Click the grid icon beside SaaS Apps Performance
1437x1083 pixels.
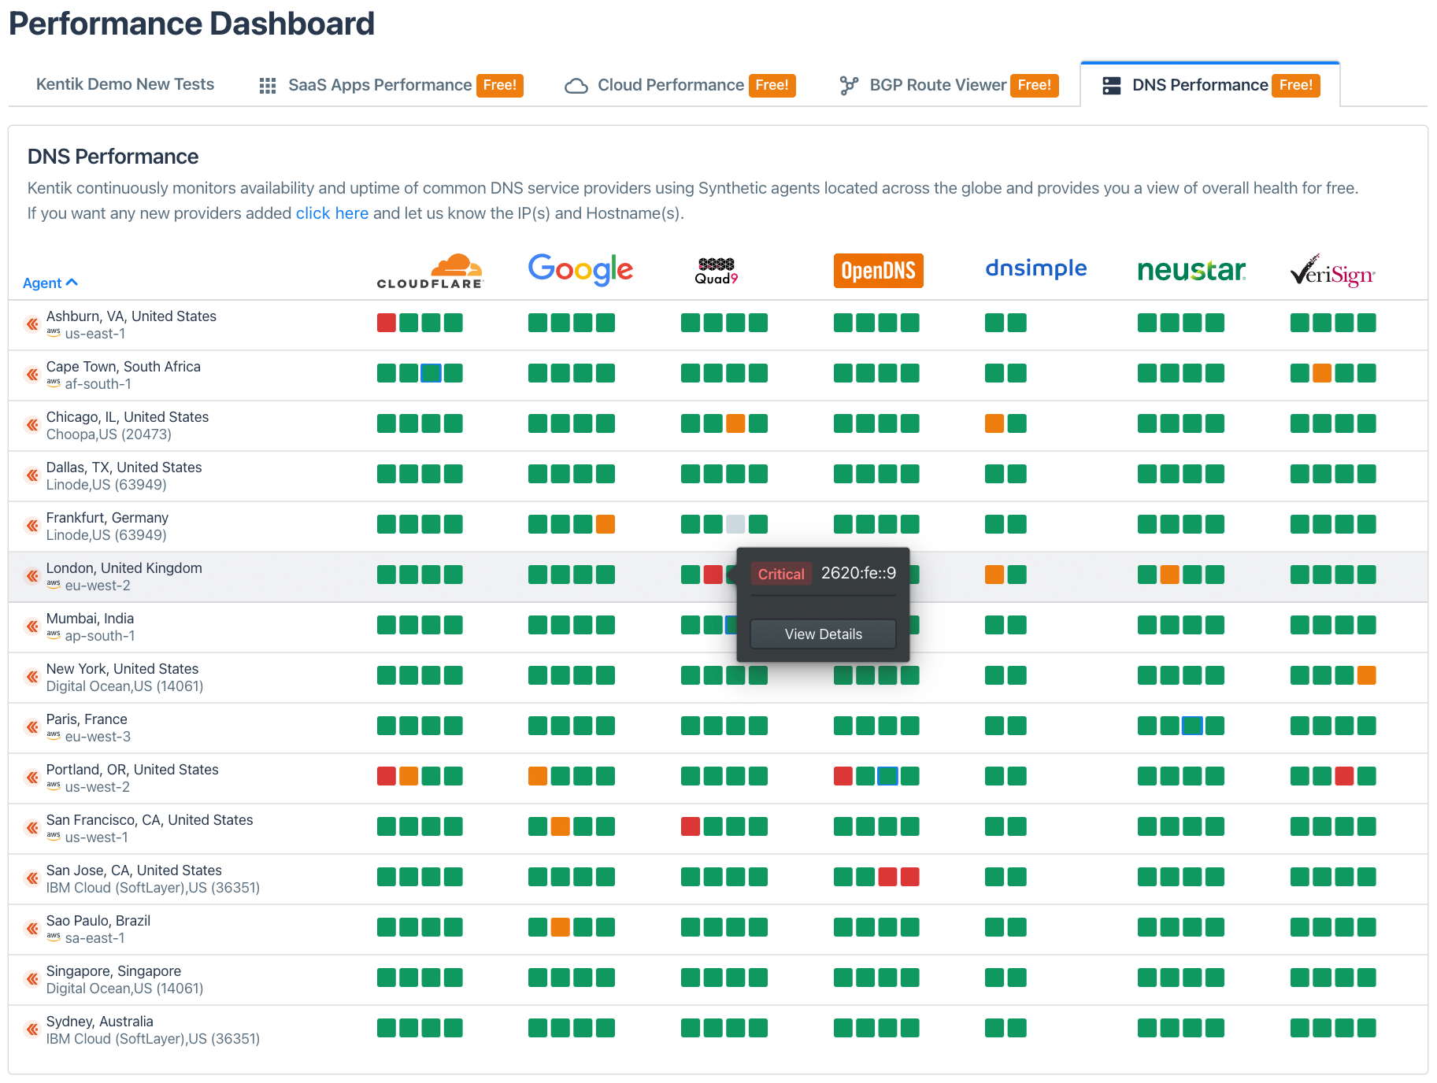coord(267,85)
